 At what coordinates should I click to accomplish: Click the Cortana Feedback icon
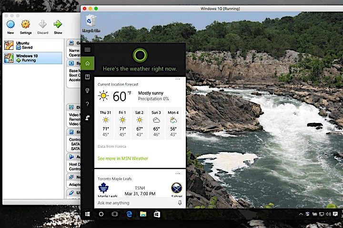[87, 117]
